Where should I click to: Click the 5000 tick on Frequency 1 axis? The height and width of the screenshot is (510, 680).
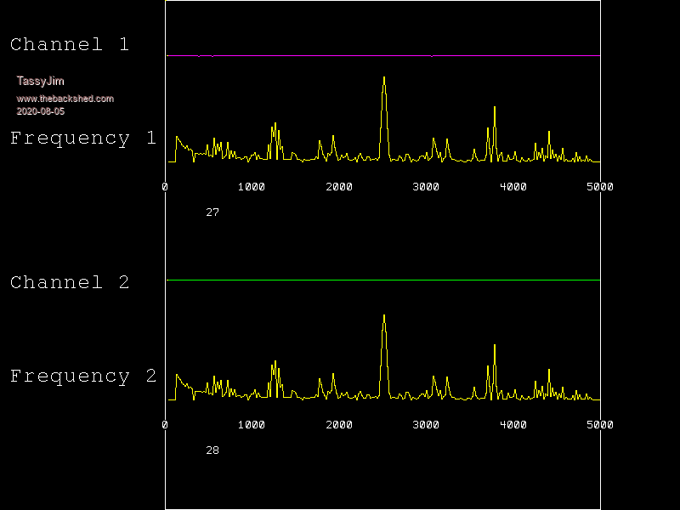[x=599, y=187]
